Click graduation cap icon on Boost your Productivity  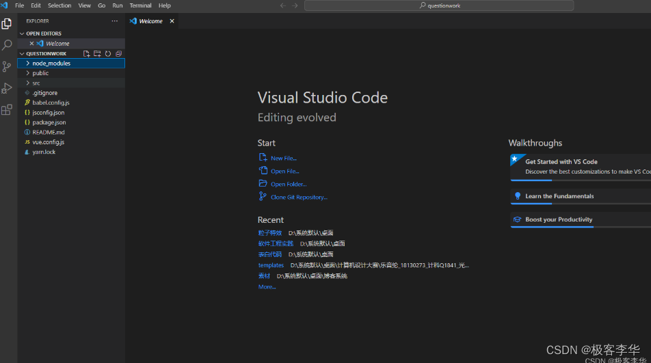[x=517, y=219]
